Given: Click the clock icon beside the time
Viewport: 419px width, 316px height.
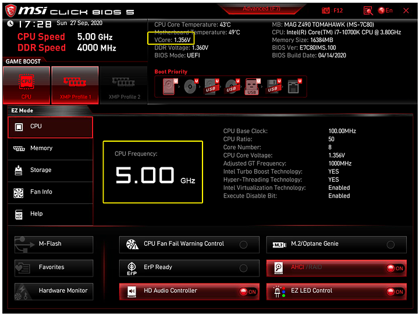Looking at the screenshot, I should (x=10, y=24).
